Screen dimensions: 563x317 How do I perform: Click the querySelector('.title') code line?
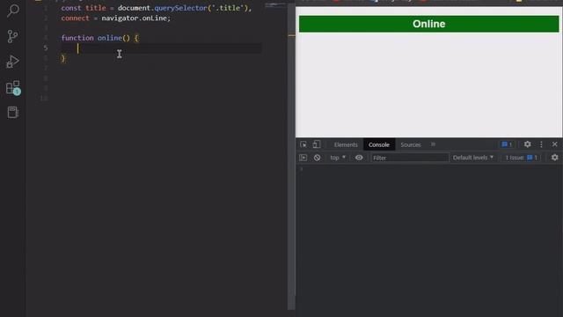click(x=157, y=8)
